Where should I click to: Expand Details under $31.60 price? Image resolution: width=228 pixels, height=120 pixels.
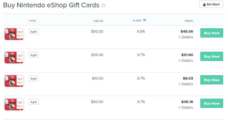point(186,61)
